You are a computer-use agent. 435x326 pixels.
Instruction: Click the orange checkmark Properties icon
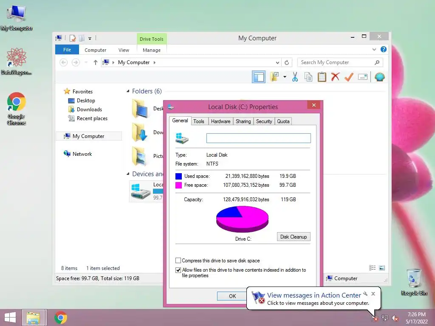[x=349, y=77]
